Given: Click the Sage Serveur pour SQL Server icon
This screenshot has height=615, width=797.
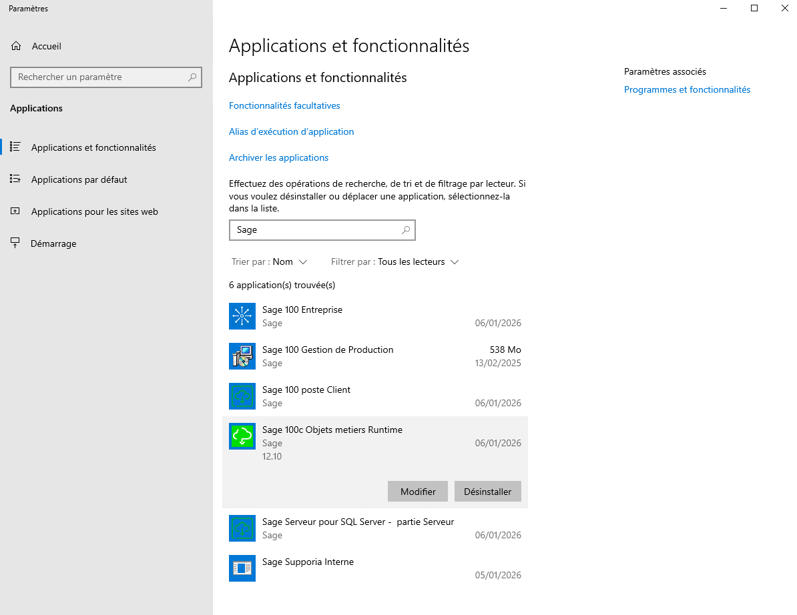Looking at the screenshot, I should pos(242,528).
